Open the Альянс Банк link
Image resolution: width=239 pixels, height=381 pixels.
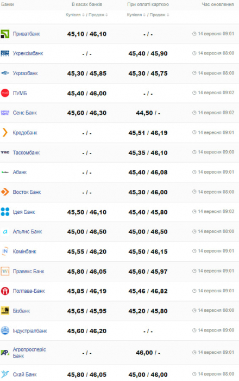point(27,231)
